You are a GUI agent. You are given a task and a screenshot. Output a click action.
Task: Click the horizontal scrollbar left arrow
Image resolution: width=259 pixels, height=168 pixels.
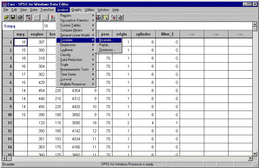tap(4, 158)
